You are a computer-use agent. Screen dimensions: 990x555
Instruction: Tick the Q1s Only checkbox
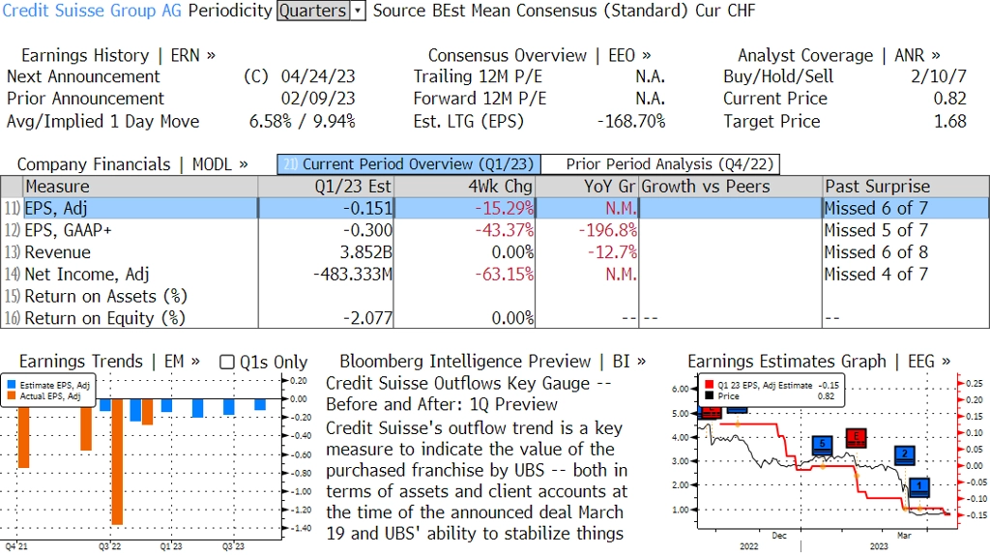coord(226,362)
